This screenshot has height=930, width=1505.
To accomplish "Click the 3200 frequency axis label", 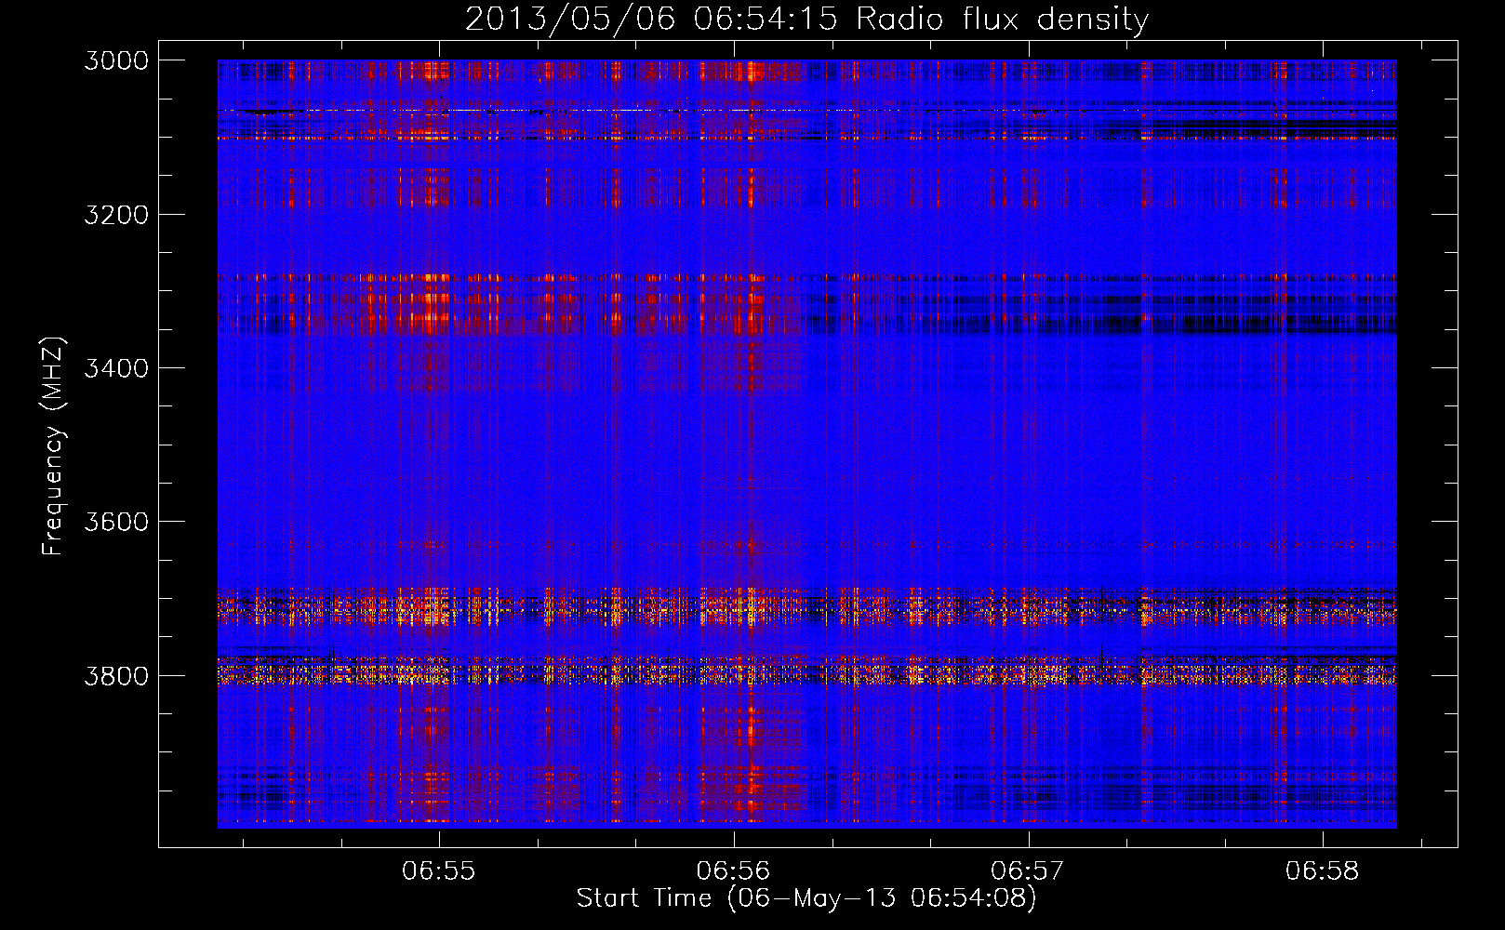I will click(x=116, y=215).
